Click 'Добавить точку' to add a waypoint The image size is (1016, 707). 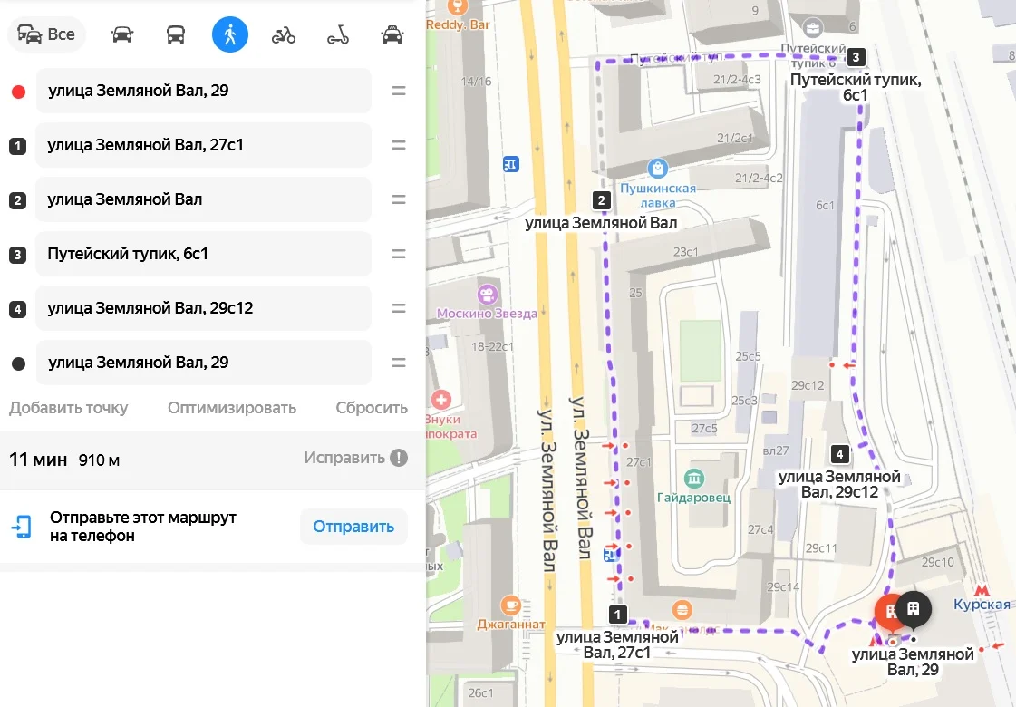pyautogui.click(x=68, y=408)
